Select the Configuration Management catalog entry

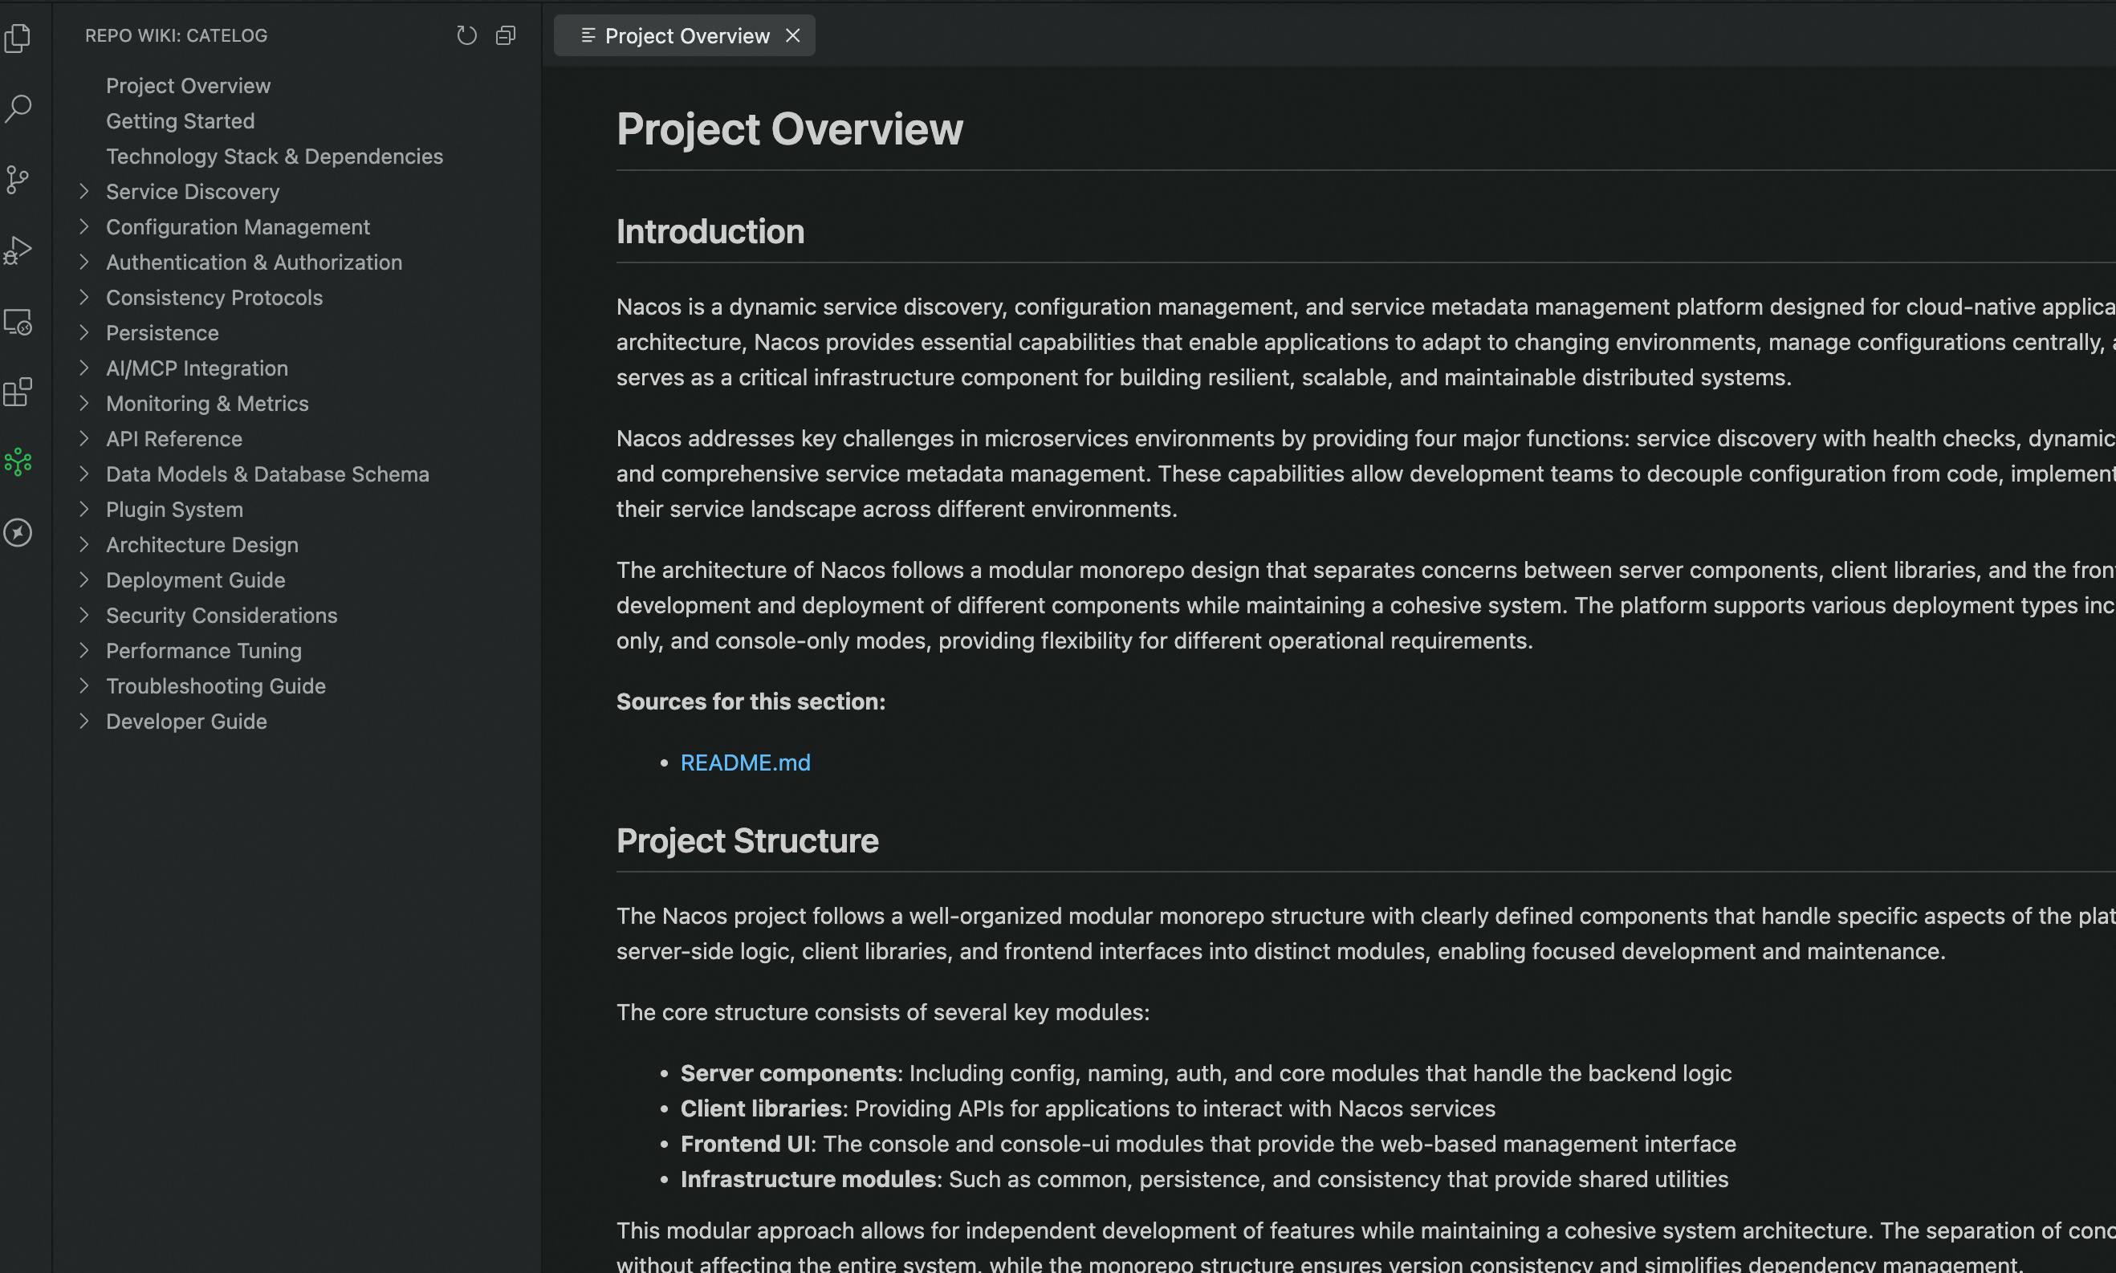click(x=238, y=226)
